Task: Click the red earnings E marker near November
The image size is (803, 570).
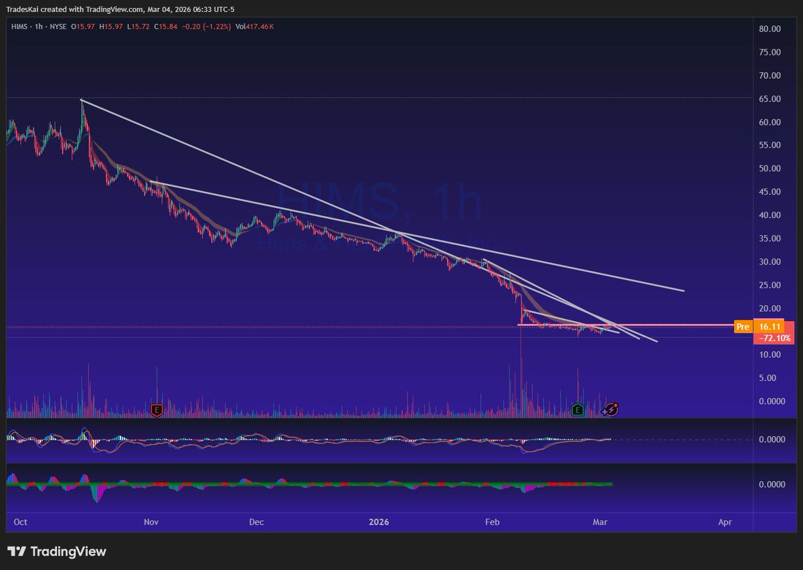Action: point(157,409)
